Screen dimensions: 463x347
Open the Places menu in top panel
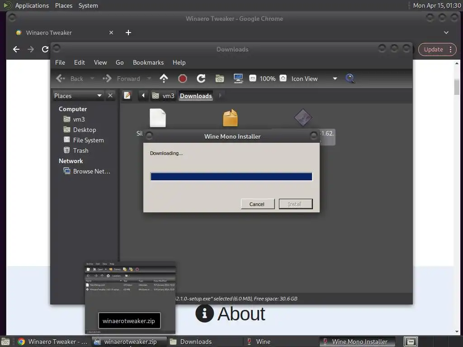(64, 5)
